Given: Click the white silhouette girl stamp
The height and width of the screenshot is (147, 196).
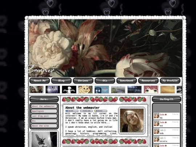Looking at the screenshot, I should pyautogui.click(x=69, y=90).
